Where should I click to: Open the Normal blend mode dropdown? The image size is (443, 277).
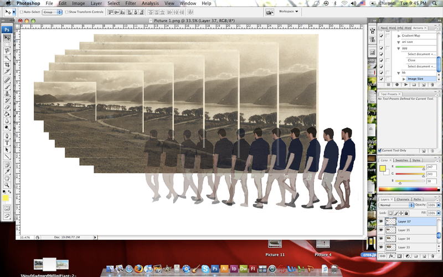396,205
